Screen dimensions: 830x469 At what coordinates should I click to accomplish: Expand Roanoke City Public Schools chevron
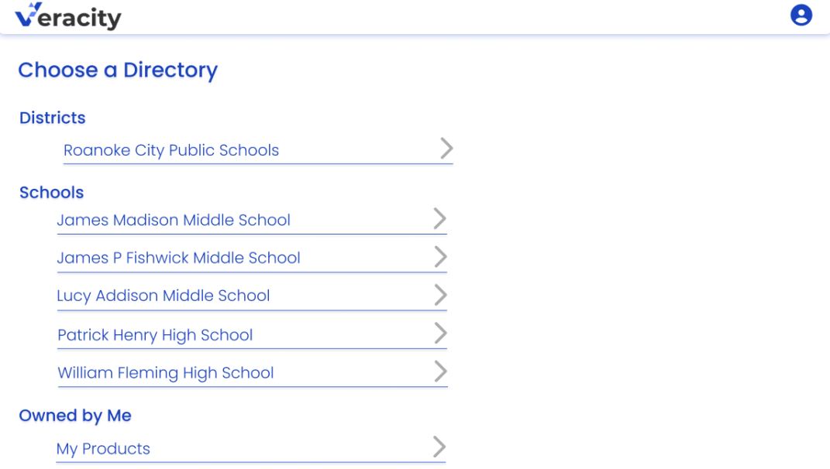click(446, 149)
